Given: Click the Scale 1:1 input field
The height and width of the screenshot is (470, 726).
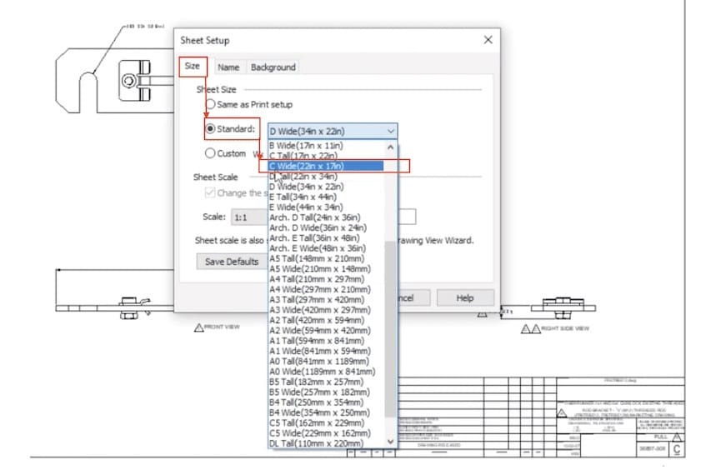Looking at the screenshot, I should (250, 217).
